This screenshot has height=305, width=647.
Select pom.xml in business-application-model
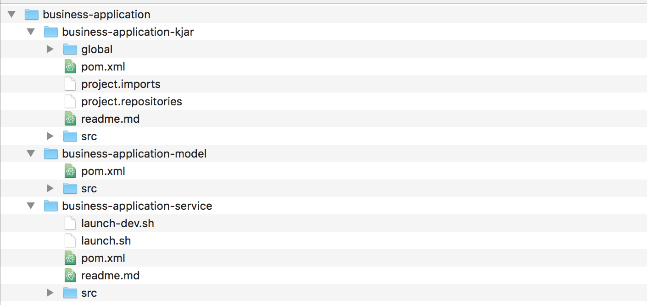(x=103, y=171)
